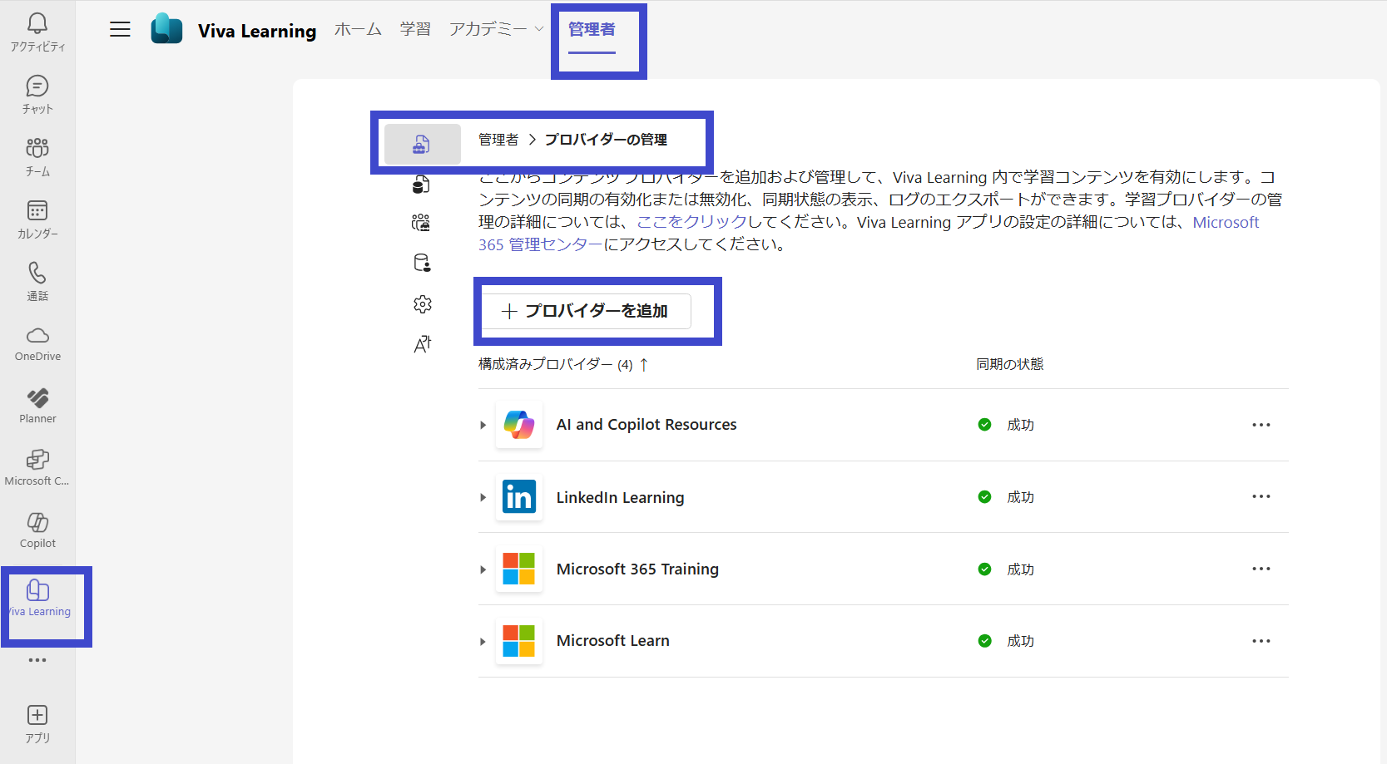Viewport: 1387px width, 764px height.
Task: Expand the LinkedIn Learning row
Action: 483,497
